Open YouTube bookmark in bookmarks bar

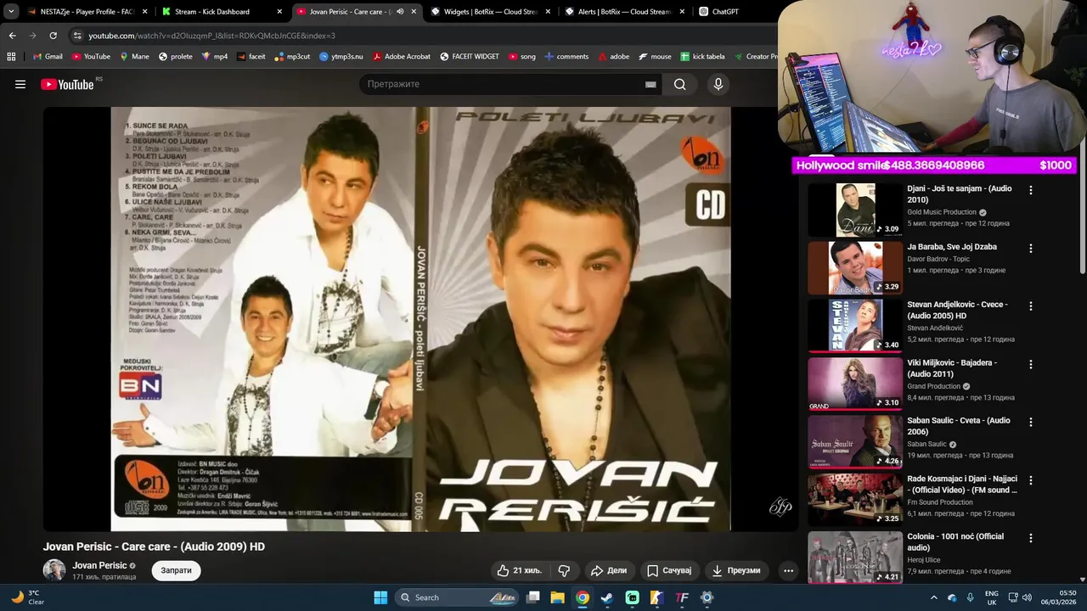point(91,57)
